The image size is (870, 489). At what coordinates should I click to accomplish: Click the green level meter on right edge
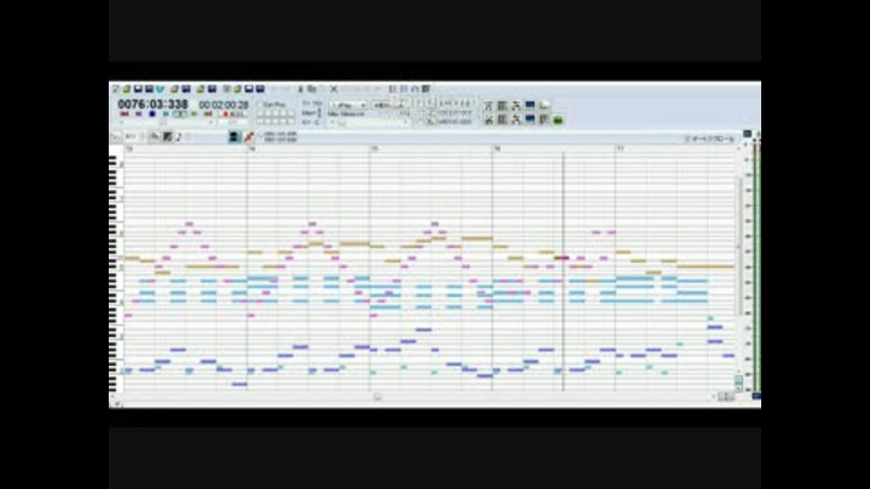pyautogui.click(x=756, y=266)
